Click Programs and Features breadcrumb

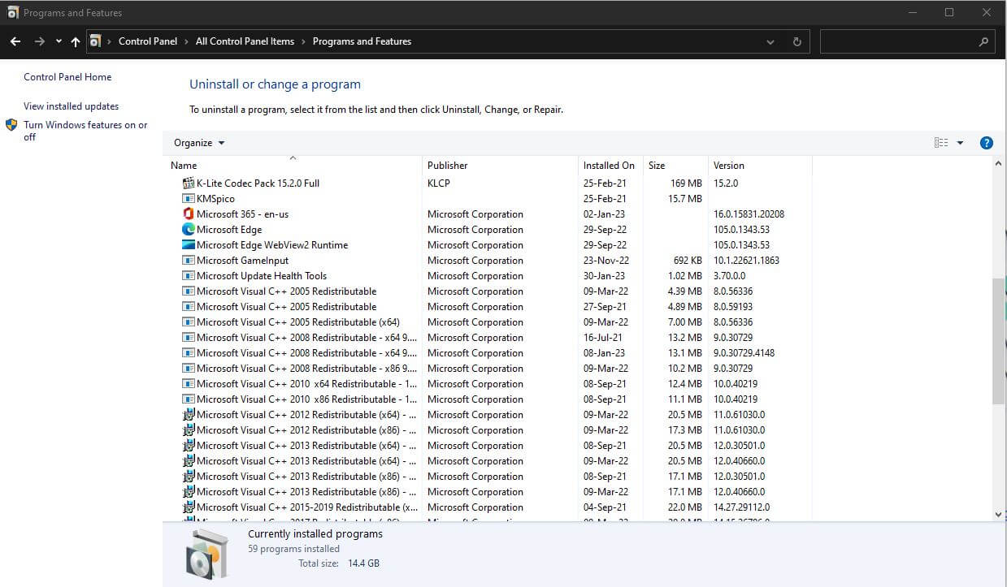coord(362,41)
